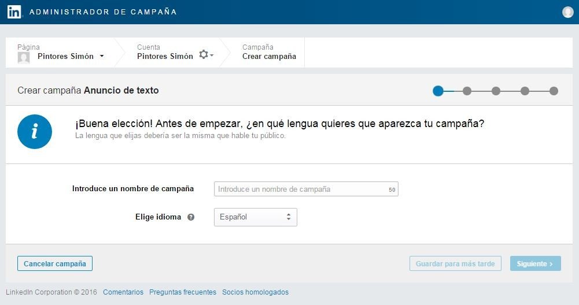The image size is (579, 305).
Task: Select the first blue progress step dot
Action: [x=438, y=91]
